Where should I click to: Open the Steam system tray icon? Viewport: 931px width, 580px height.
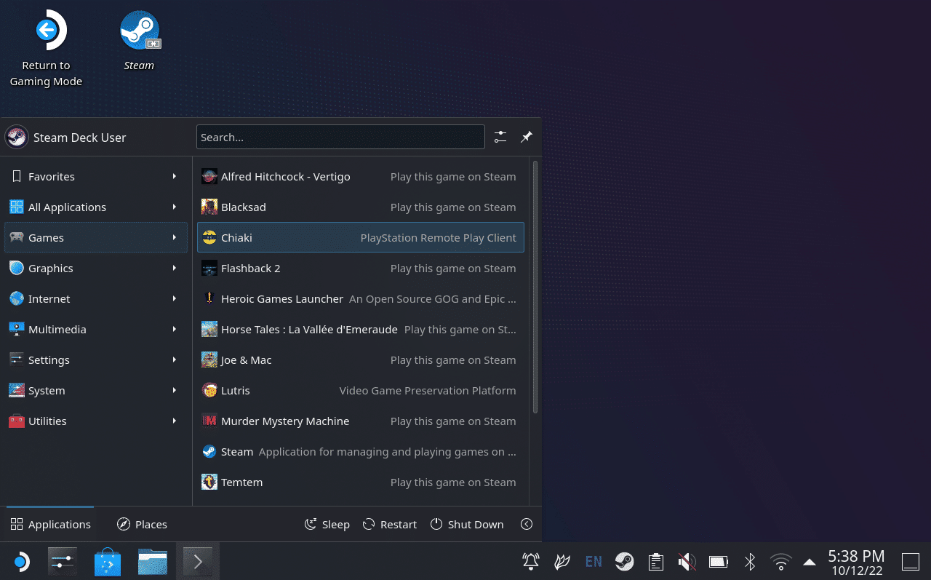(x=624, y=562)
